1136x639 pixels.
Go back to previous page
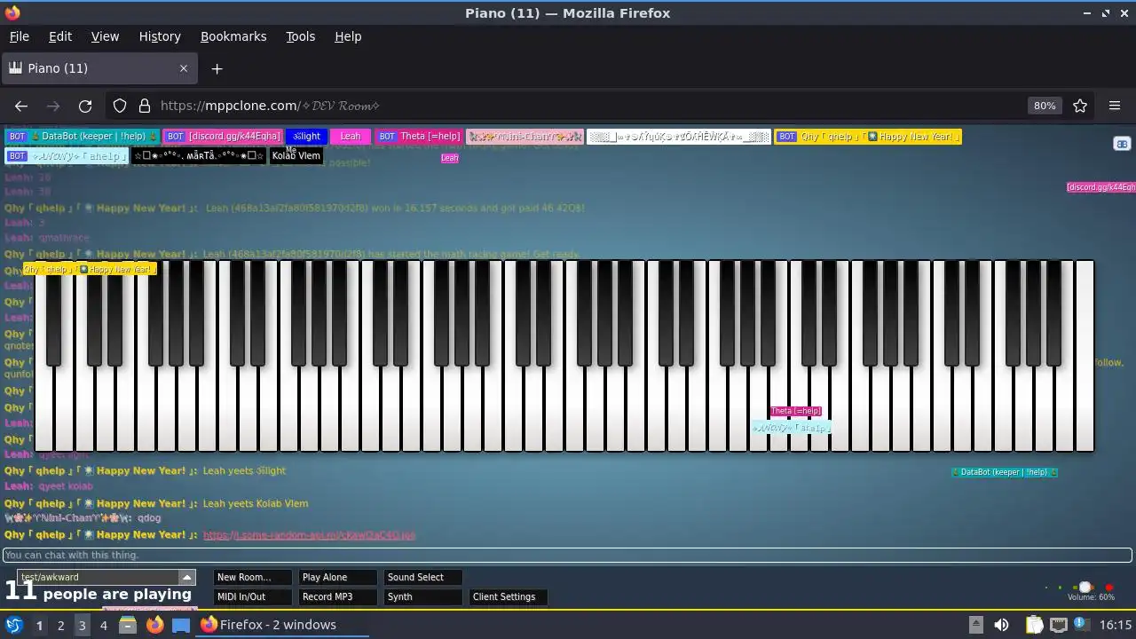pyautogui.click(x=21, y=106)
